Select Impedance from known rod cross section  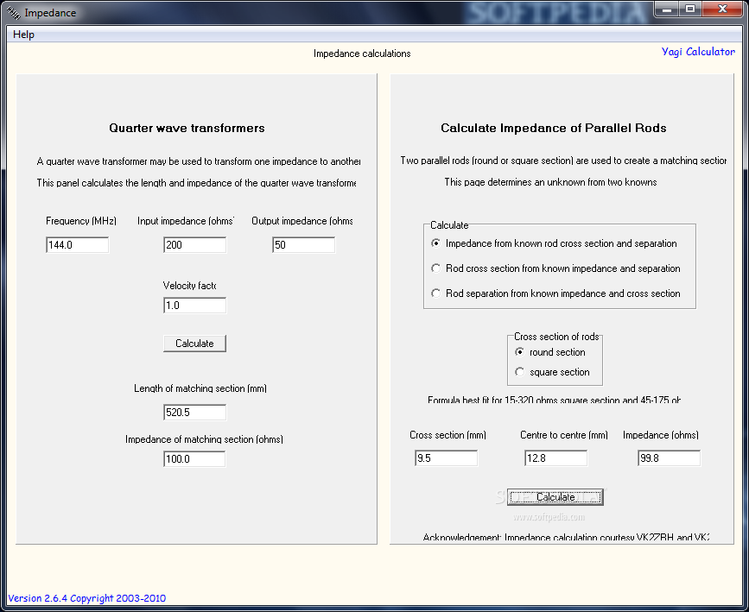click(554, 243)
